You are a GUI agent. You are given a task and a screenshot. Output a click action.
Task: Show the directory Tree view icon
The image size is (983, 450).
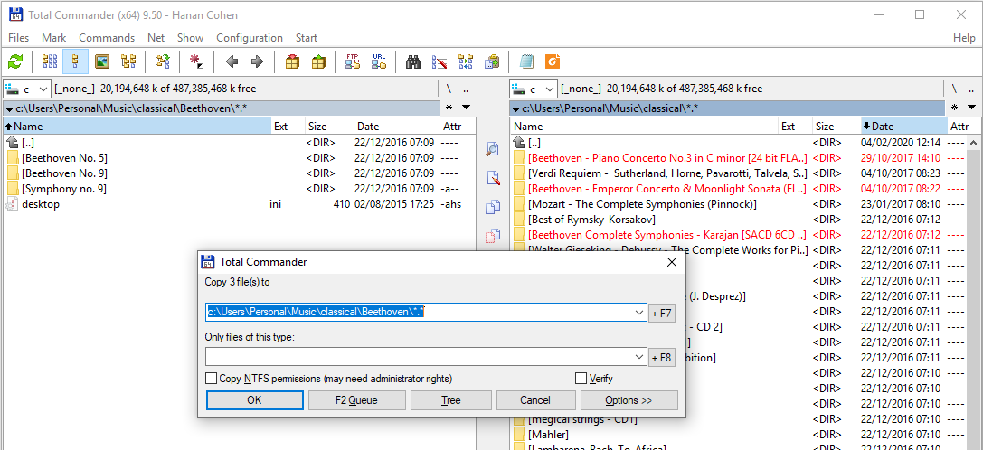coord(128,61)
